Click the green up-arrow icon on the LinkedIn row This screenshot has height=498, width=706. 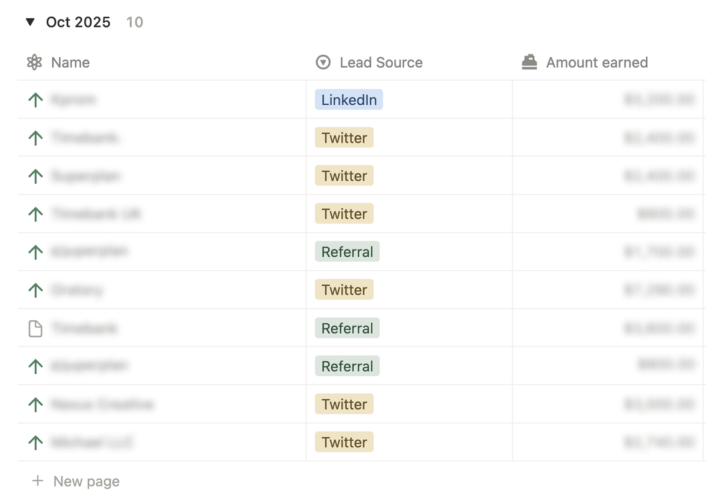(35, 99)
